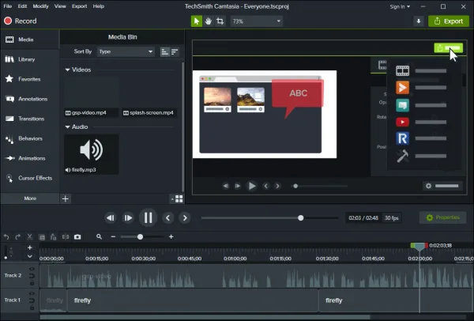Image resolution: width=474 pixels, height=321 pixels.
Task: Step back one frame in playback controls
Action: pos(111,218)
